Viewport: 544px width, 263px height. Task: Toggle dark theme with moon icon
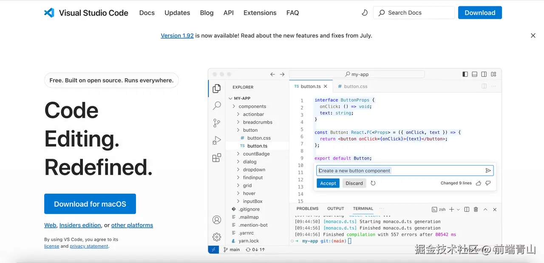365,13
